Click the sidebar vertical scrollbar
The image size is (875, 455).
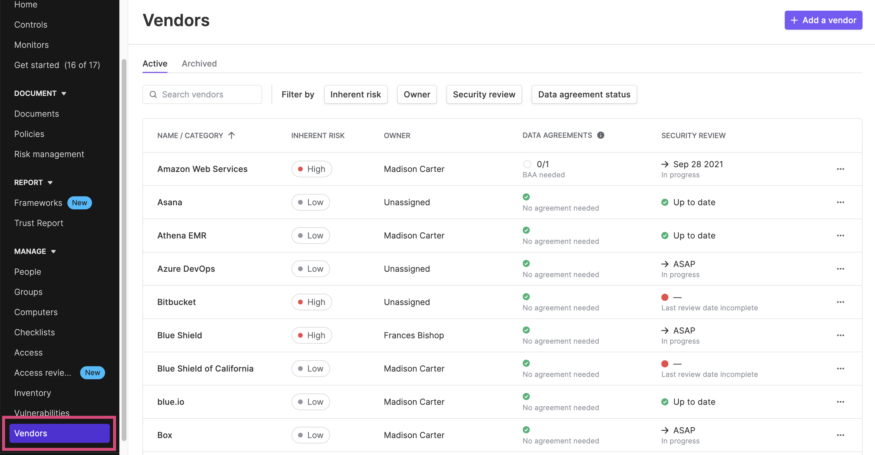click(x=124, y=250)
